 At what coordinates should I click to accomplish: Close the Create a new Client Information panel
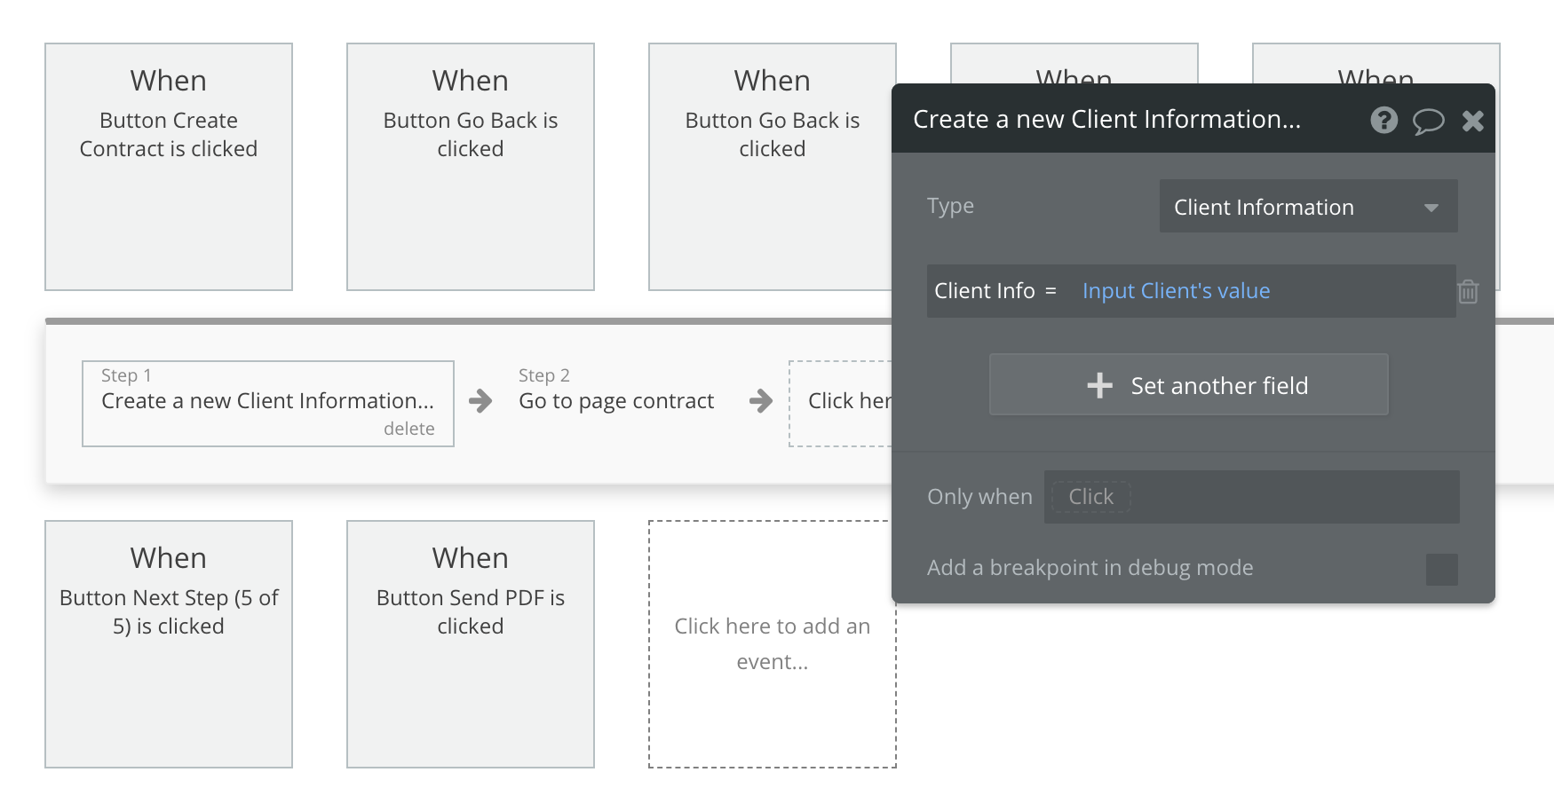pyautogui.click(x=1472, y=121)
